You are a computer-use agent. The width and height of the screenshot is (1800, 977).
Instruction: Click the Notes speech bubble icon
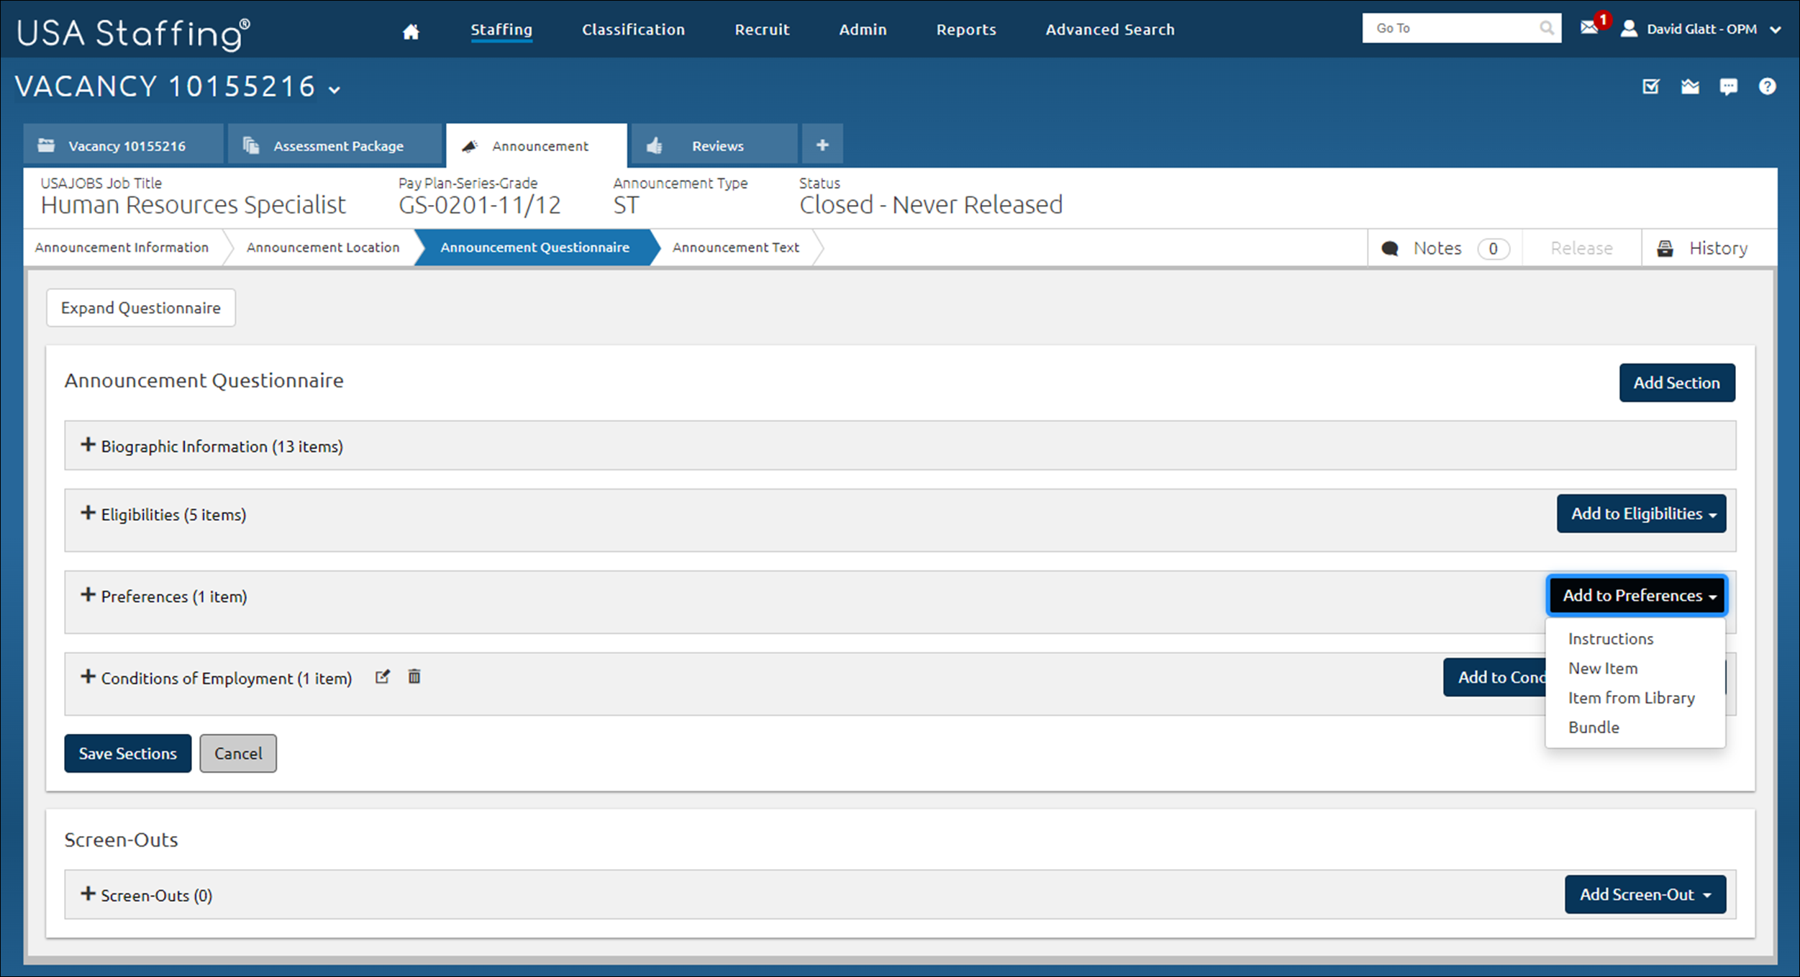click(x=1390, y=248)
